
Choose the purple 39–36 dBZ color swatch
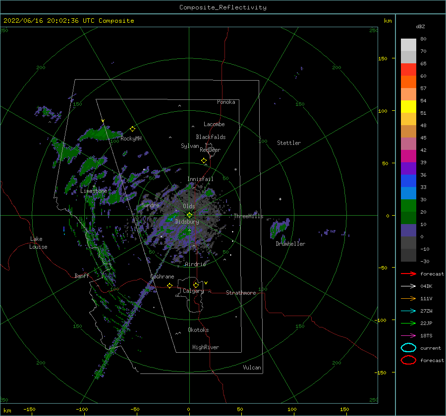click(x=408, y=169)
